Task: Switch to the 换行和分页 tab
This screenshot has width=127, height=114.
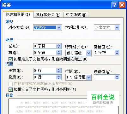Action: [48, 14]
